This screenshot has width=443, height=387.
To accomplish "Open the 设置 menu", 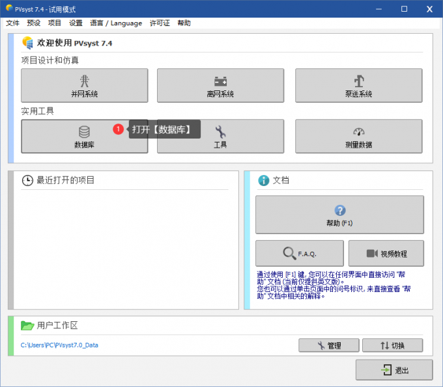I will pyautogui.click(x=76, y=23).
